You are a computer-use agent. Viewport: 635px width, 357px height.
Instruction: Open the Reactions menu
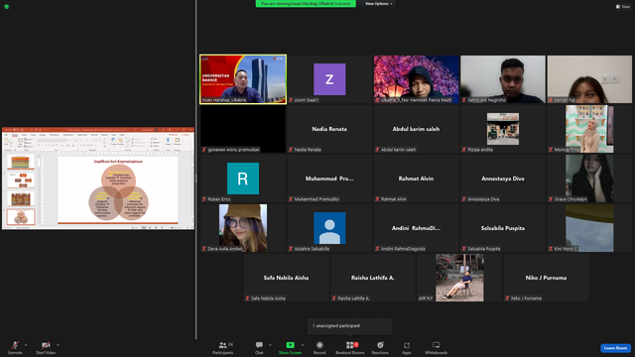[x=380, y=347]
